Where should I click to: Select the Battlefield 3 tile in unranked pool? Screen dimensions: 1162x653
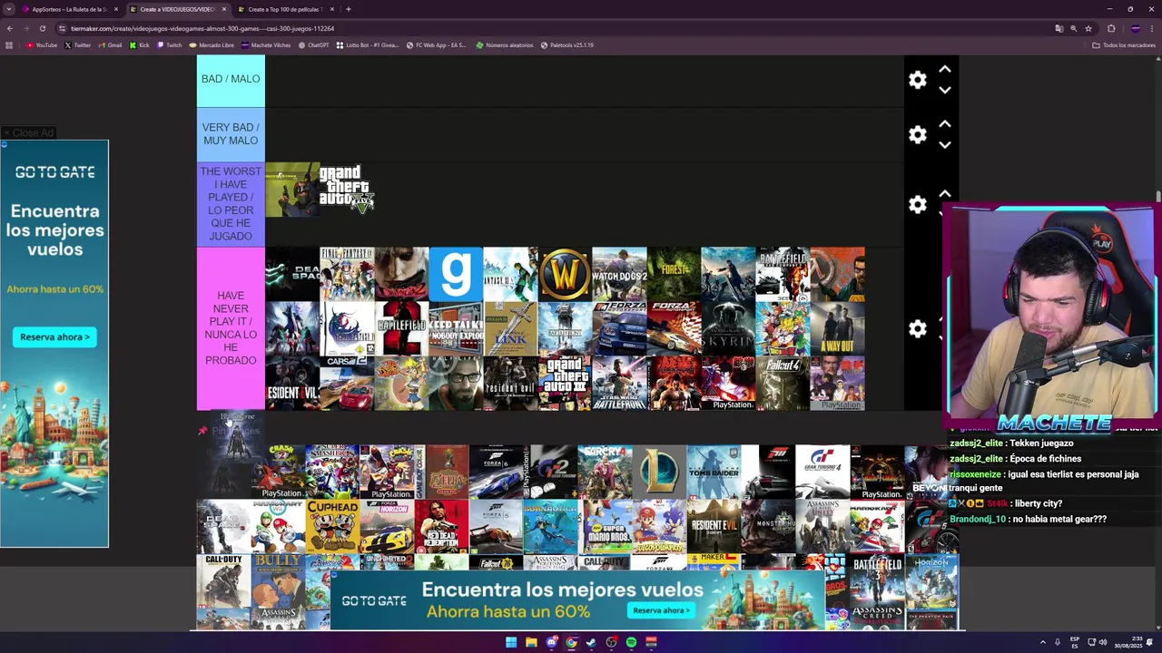point(877,580)
